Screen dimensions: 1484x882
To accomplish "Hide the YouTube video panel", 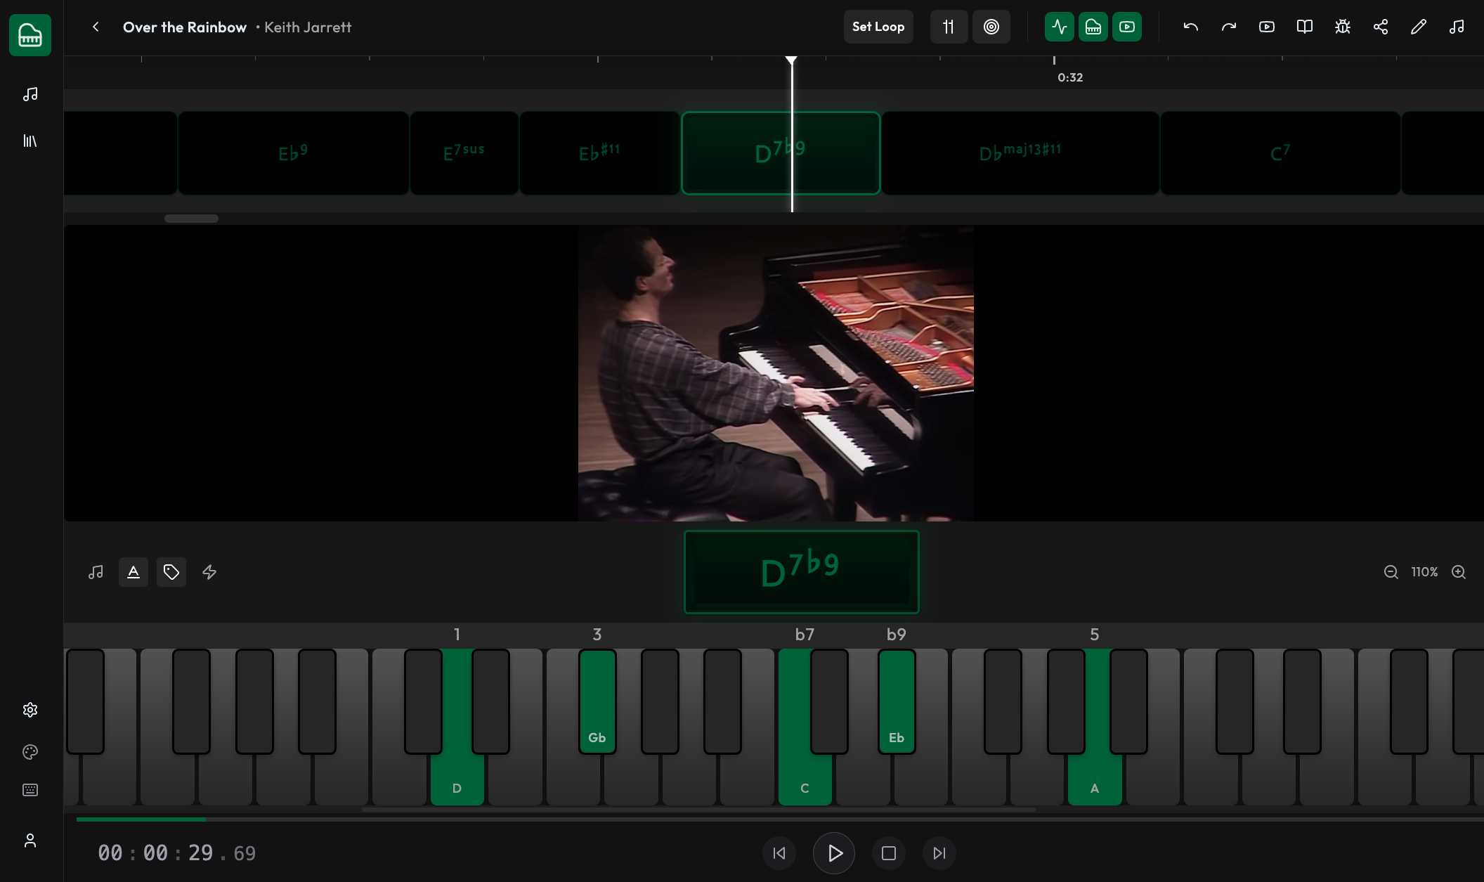I will pos(1127,27).
